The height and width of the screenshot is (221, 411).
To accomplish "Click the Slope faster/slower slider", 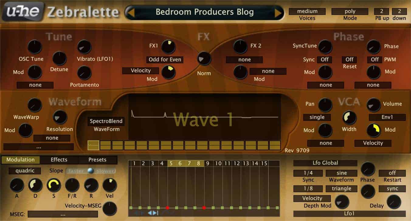I will pos(90,171).
